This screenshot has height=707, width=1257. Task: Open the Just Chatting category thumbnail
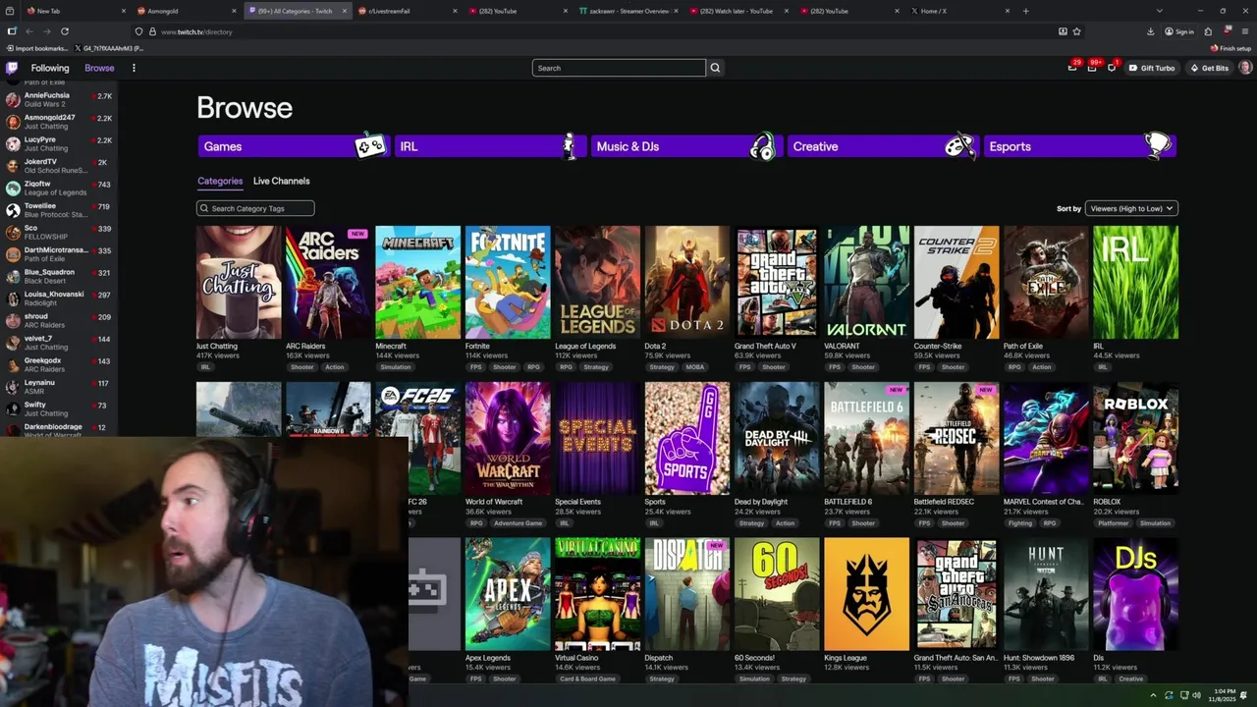[x=239, y=283]
